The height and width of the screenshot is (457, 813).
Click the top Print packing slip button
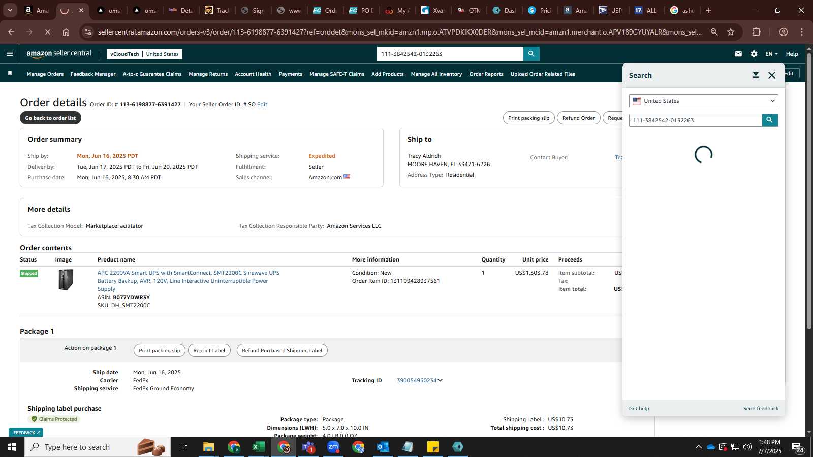click(528, 118)
